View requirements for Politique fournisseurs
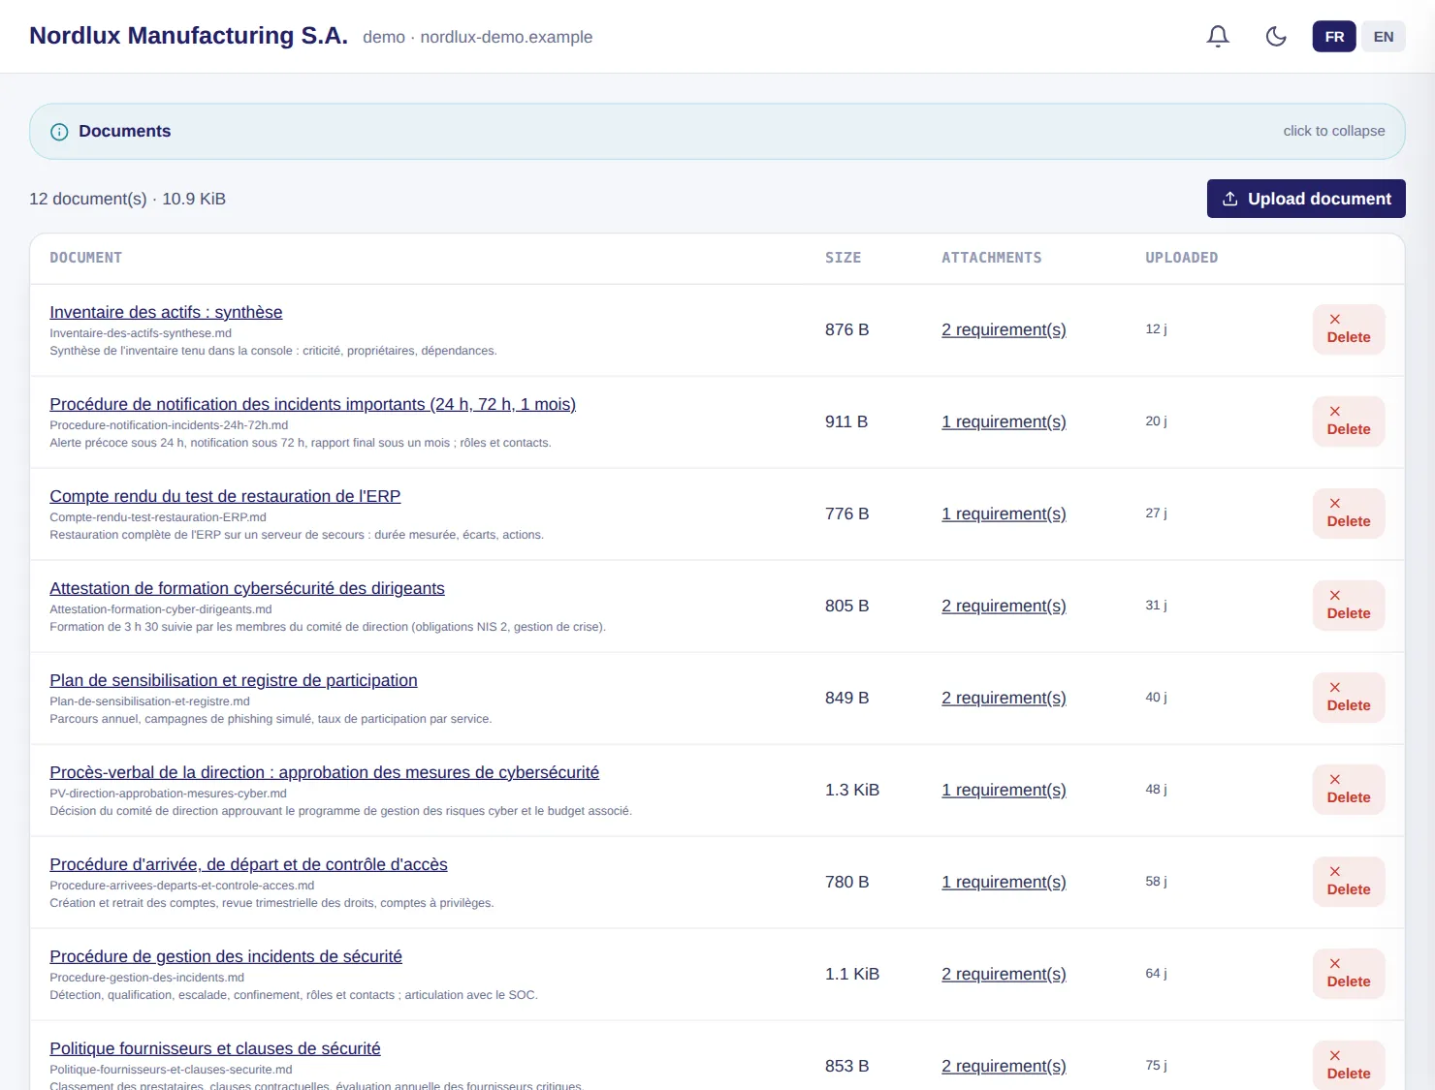This screenshot has height=1090, width=1435. pyautogui.click(x=1004, y=1066)
